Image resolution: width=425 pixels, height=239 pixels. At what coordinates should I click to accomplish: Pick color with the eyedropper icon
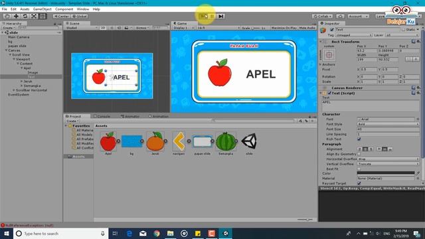click(x=418, y=173)
